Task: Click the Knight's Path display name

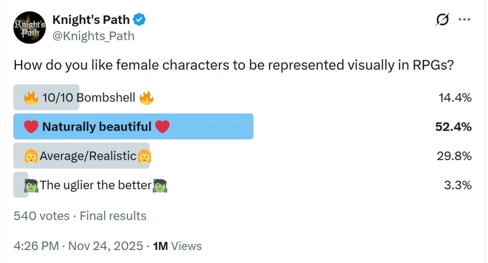Action: pyautogui.click(x=91, y=20)
